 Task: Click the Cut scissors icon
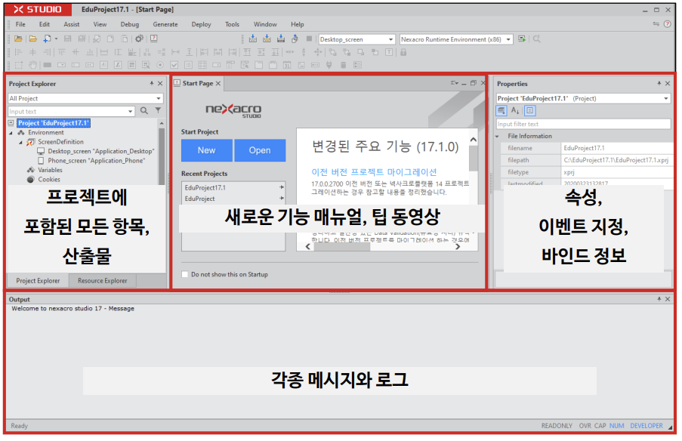96,39
